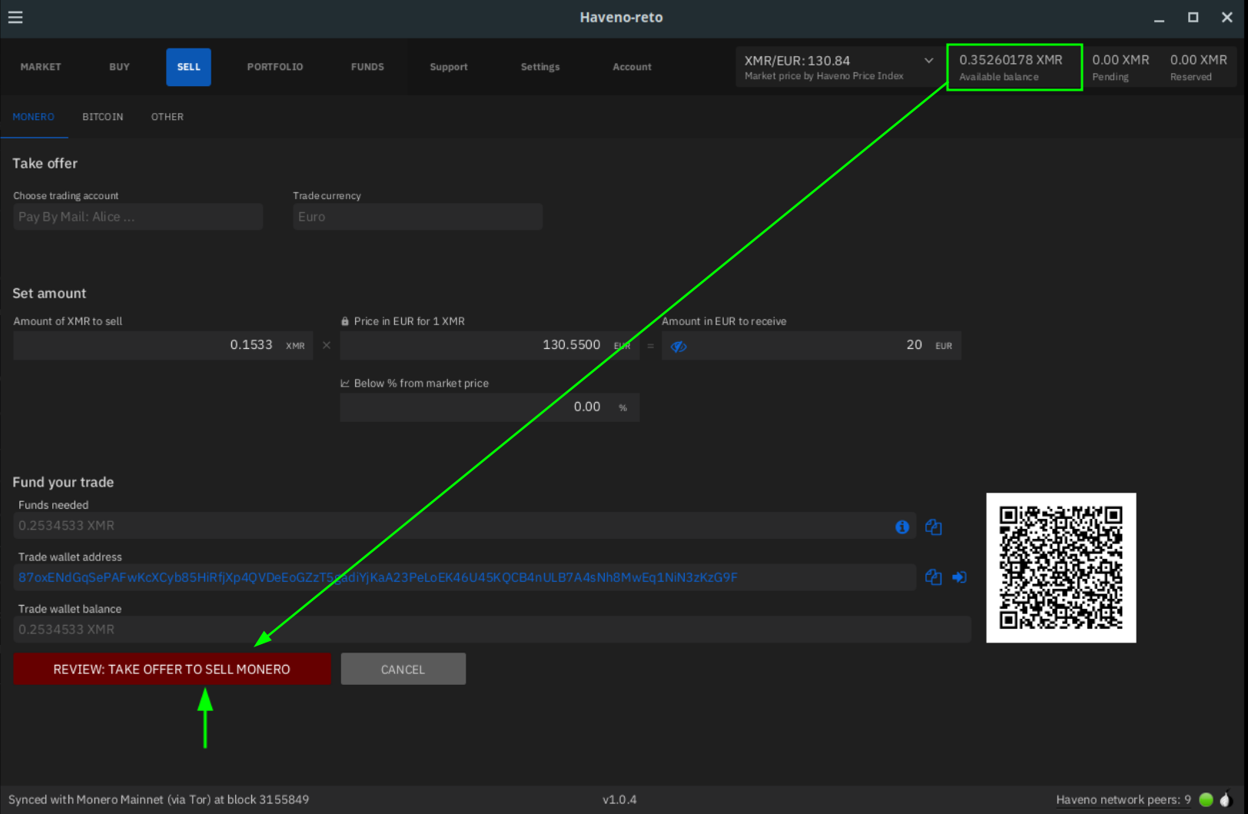Open the Support section
Image resolution: width=1248 pixels, height=814 pixels.
click(x=449, y=67)
